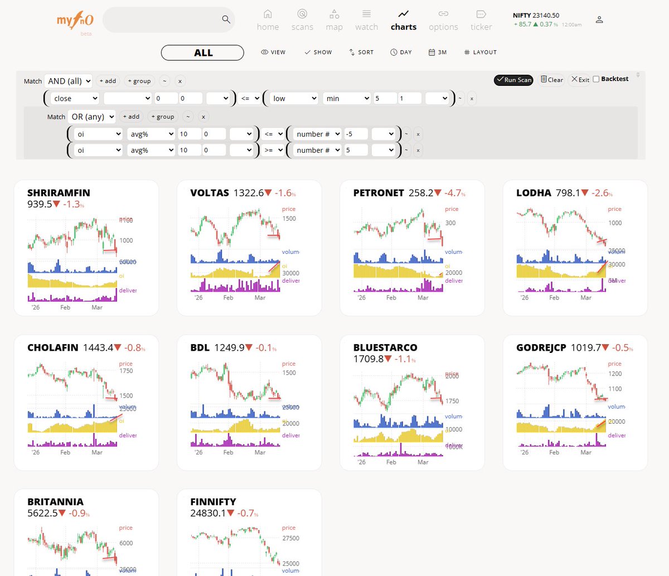
Task: Delete the oi >= 5 condition
Action: (418, 151)
